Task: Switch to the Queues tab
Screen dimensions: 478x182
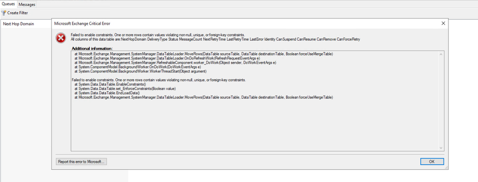Action: (8, 4)
